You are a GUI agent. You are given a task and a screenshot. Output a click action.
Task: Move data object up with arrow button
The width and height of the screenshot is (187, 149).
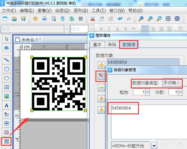tap(102, 99)
